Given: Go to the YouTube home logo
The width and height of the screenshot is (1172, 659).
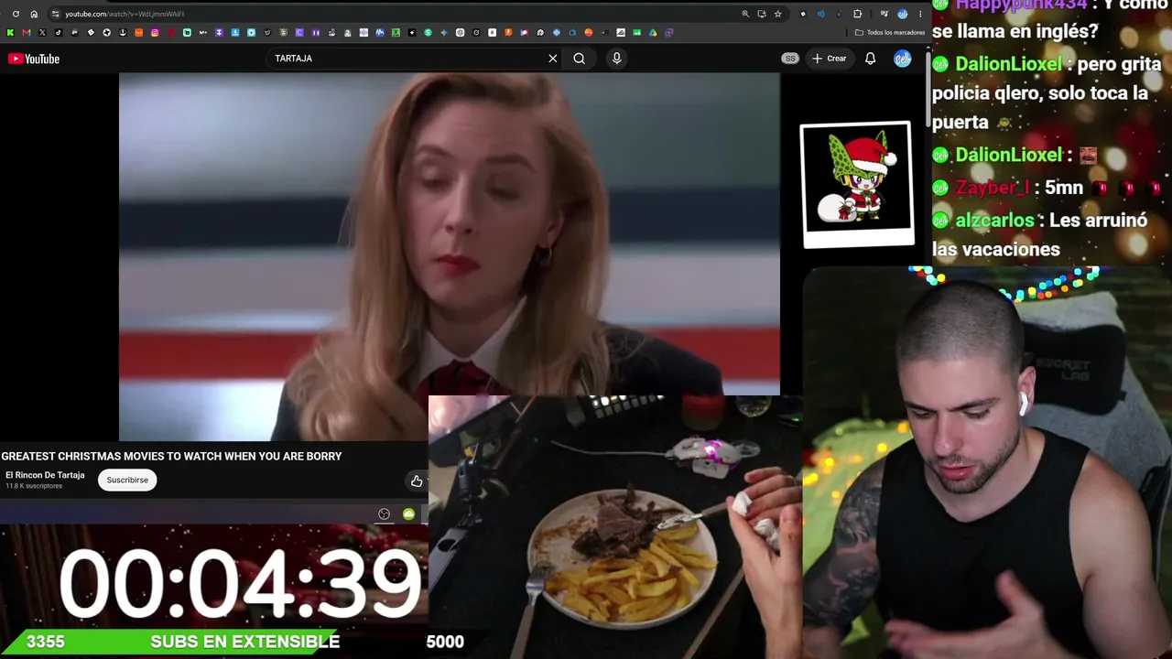Looking at the screenshot, I should 34,59.
